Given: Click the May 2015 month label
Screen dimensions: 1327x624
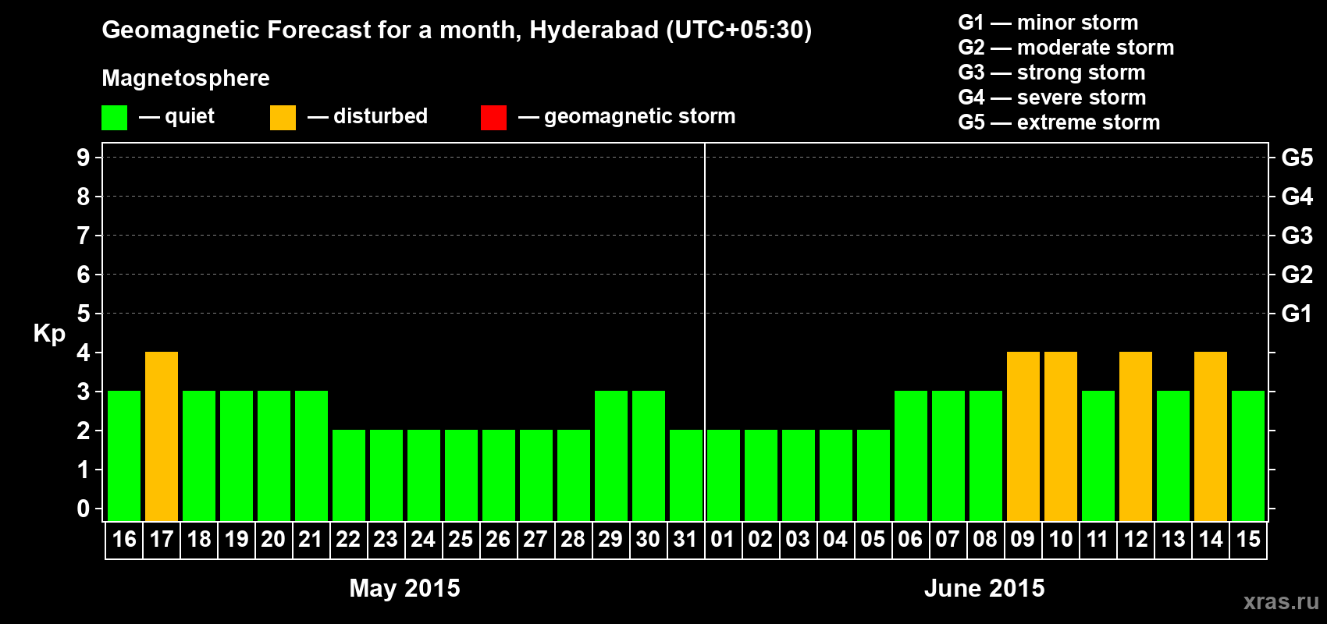Looking at the screenshot, I should [x=404, y=588].
